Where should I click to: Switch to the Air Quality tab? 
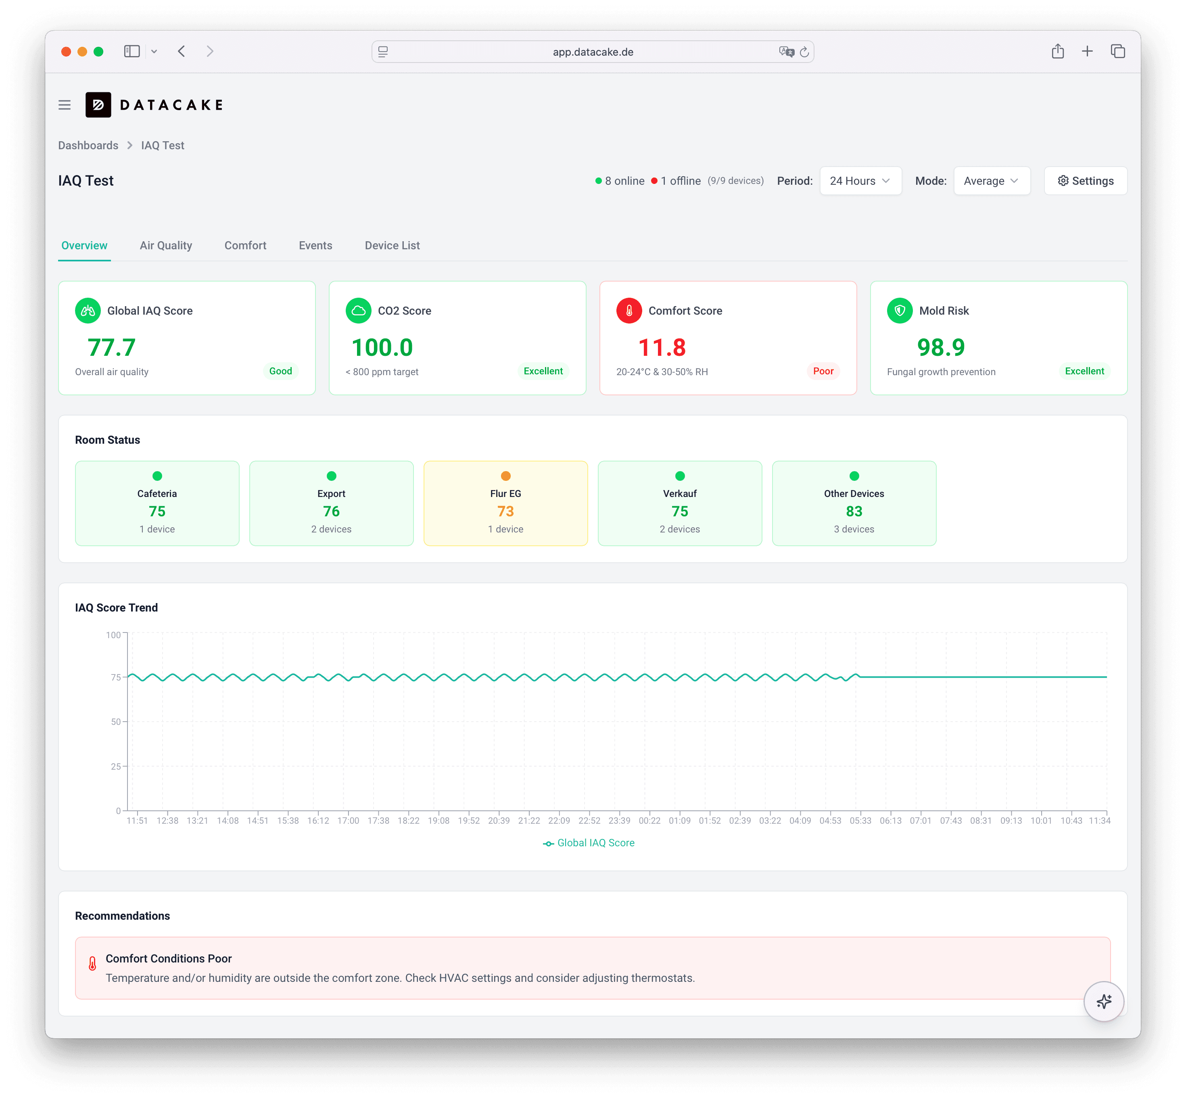(x=166, y=245)
